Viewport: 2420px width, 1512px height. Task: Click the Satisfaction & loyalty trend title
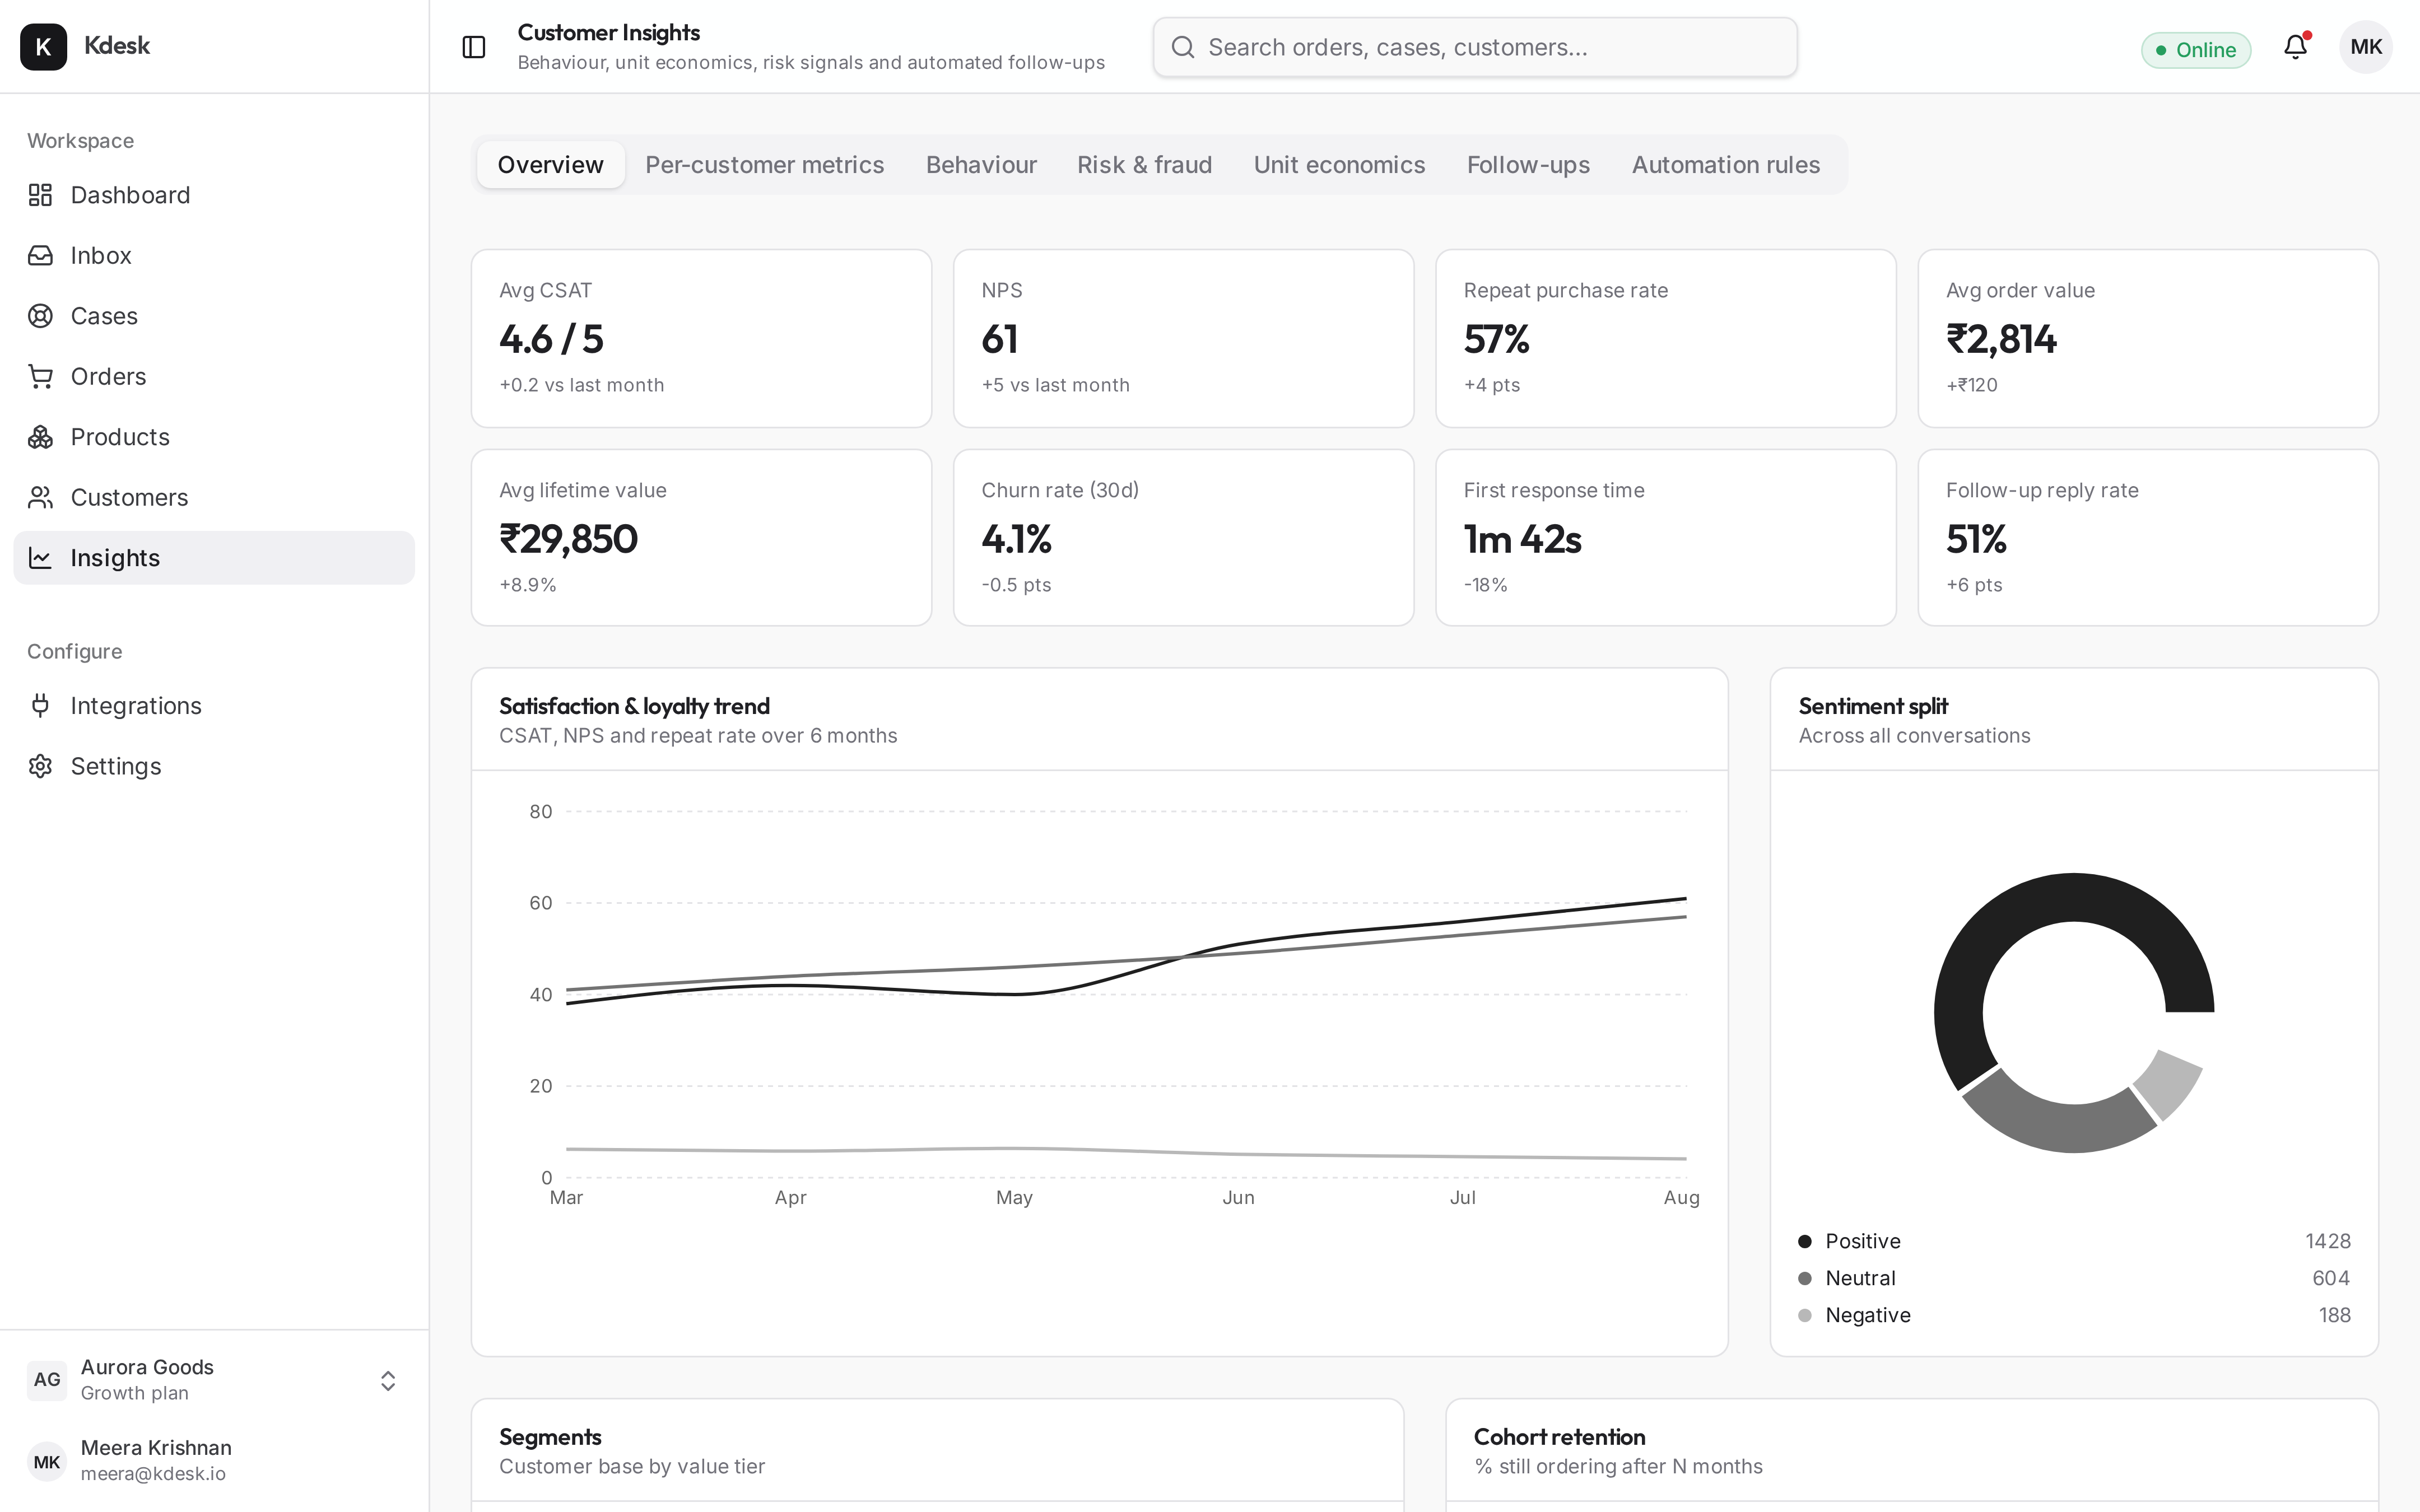[634, 706]
